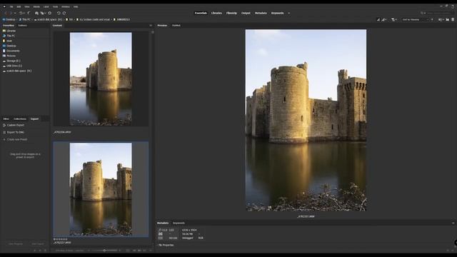Click the Export To DNG preset icon
This screenshot has width=457, height=257.
click(x=4, y=132)
